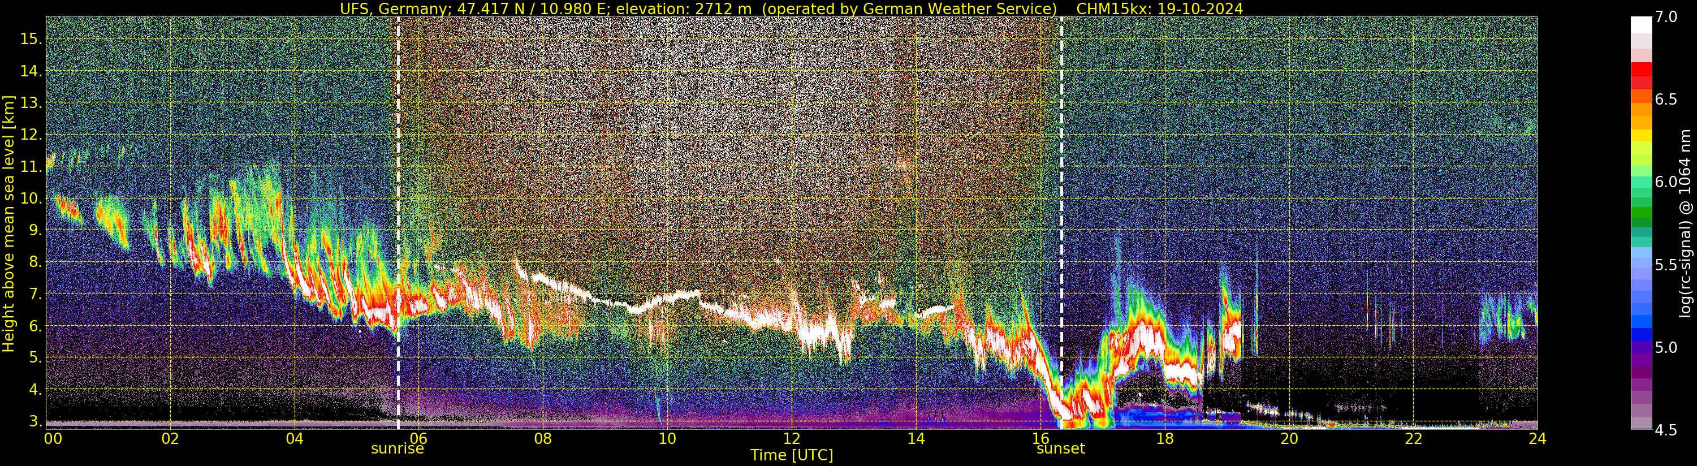Click the '7.0' colorbar tick value
The width and height of the screenshot is (1697, 466).
[1666, 17]
